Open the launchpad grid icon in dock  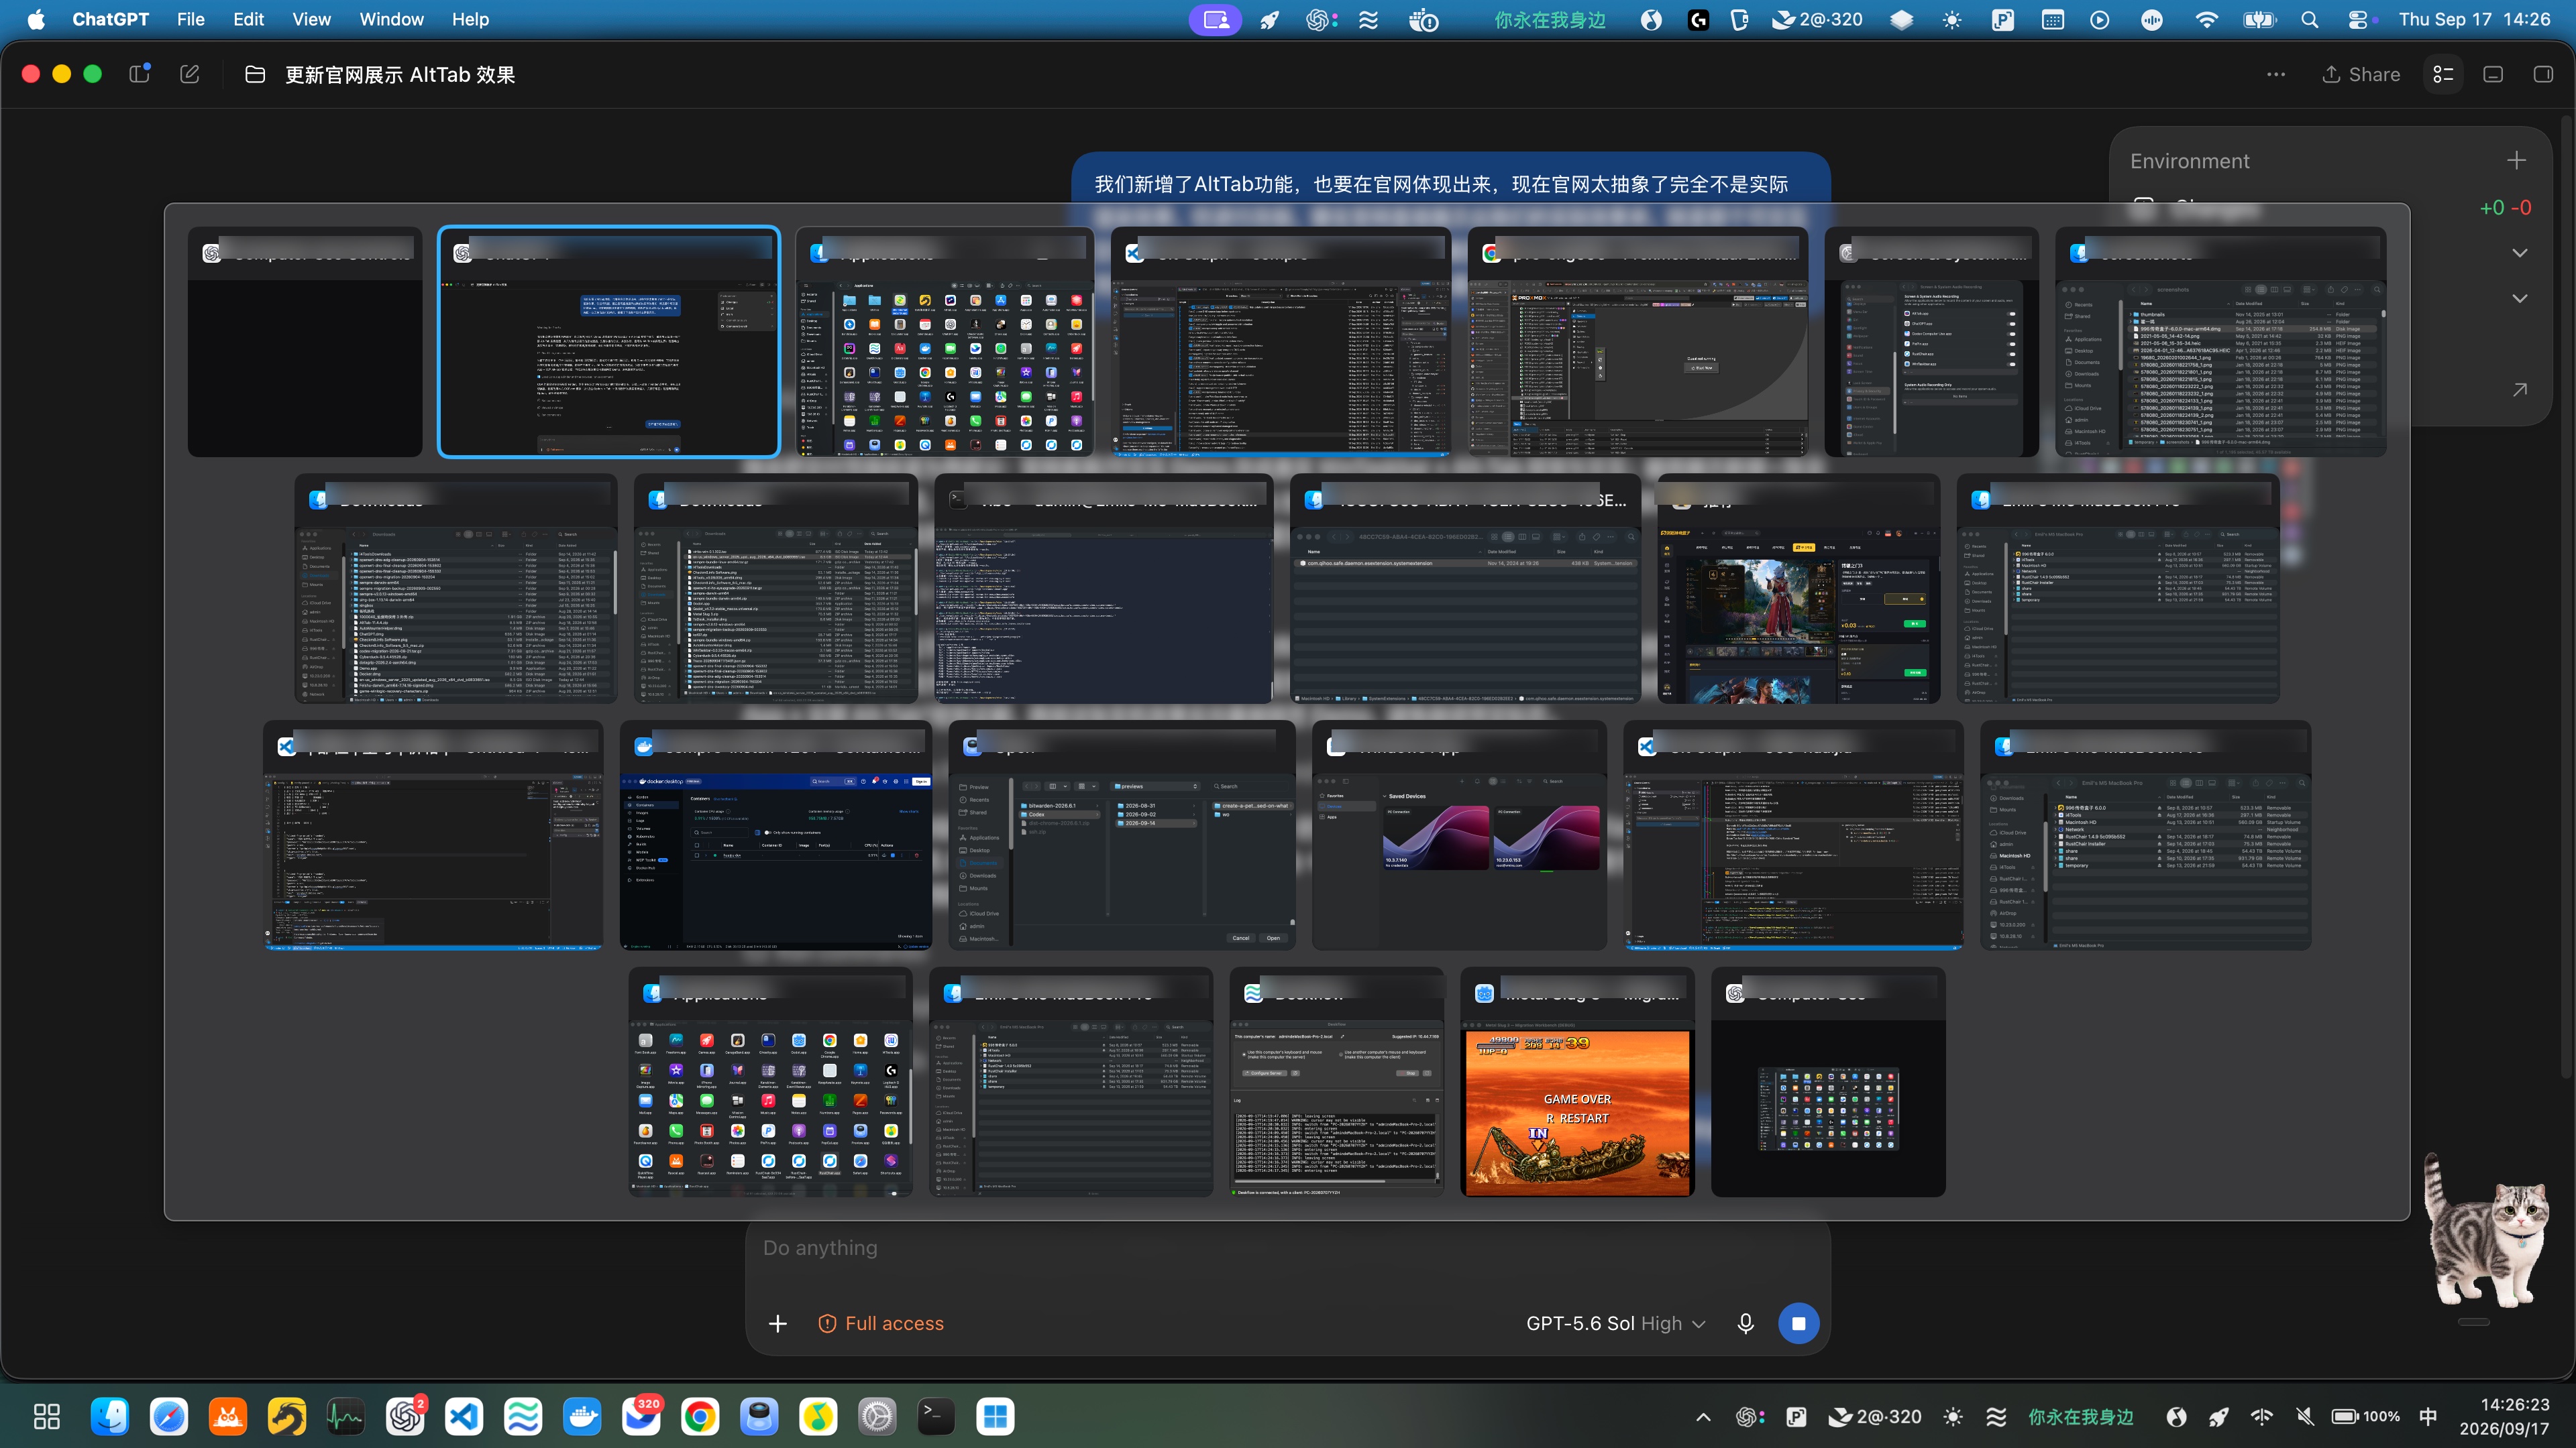click(x=47, y=1416)
